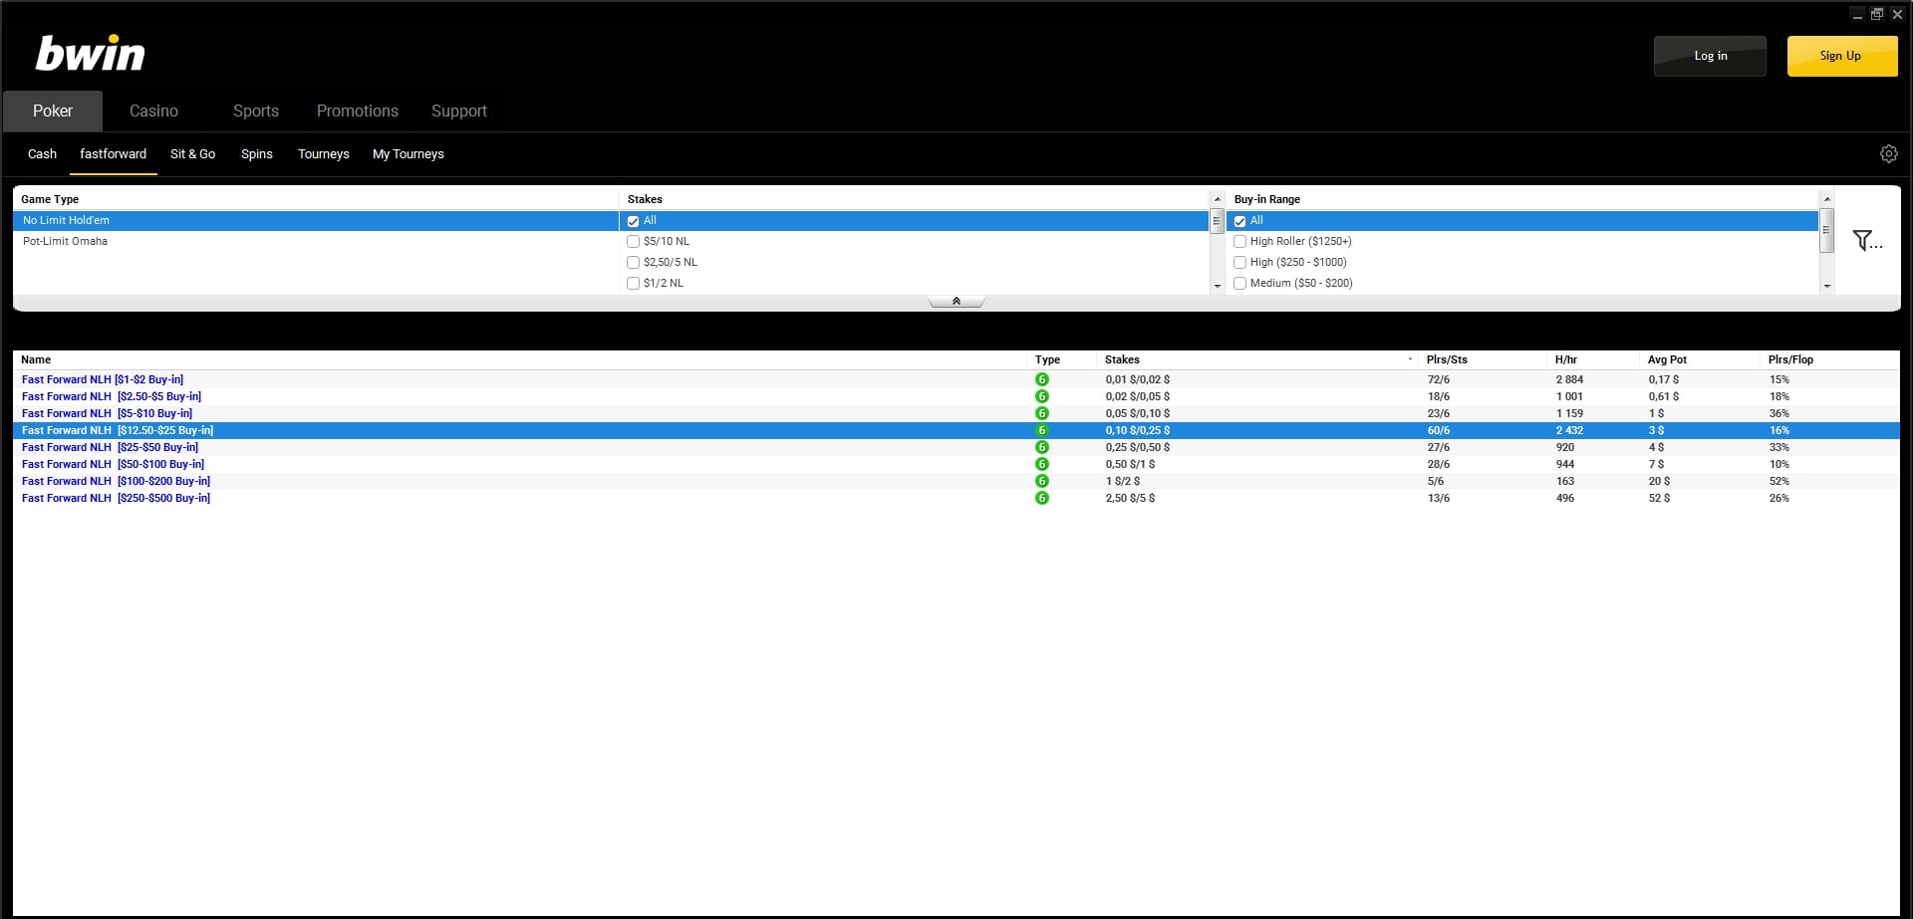
Task: Click the 6-max icon for the $12.50-$25 Buy-in row
Action: 1041,430
